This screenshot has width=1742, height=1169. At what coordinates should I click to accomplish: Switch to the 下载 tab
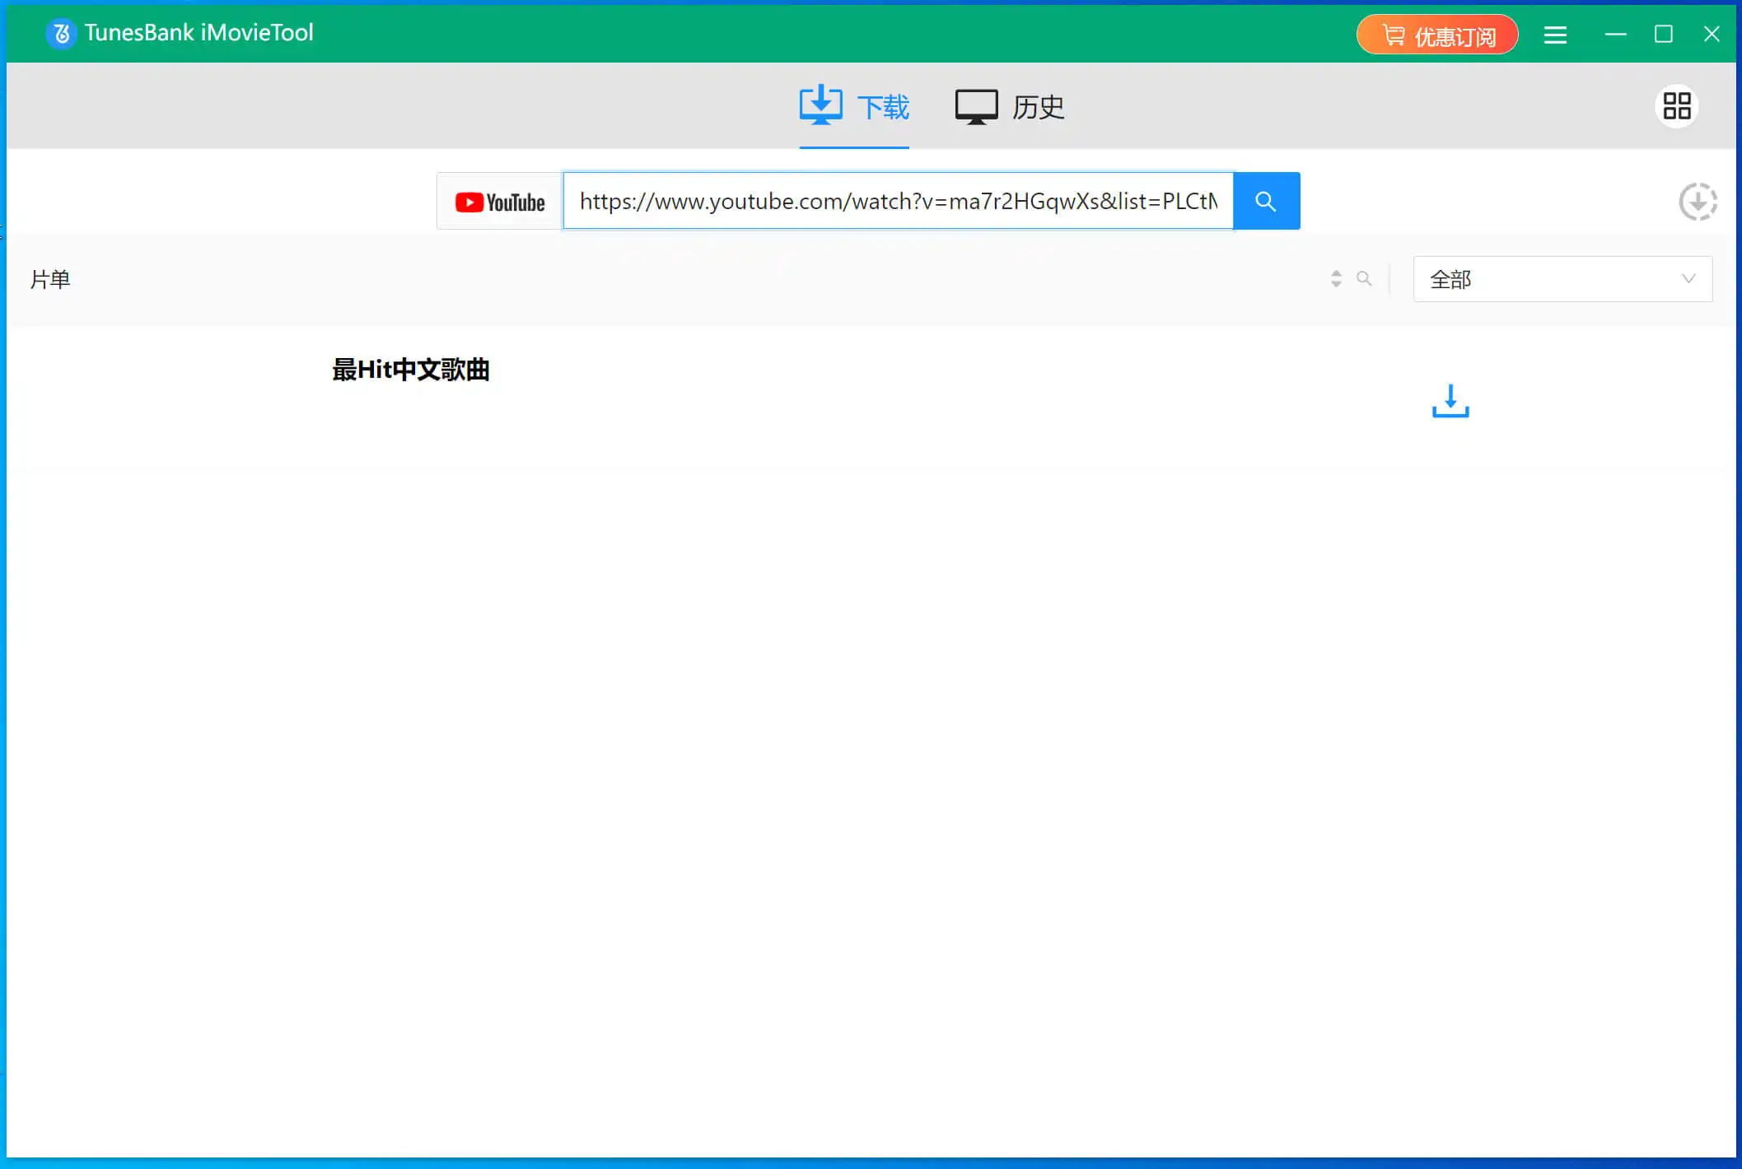coord(854,107)
